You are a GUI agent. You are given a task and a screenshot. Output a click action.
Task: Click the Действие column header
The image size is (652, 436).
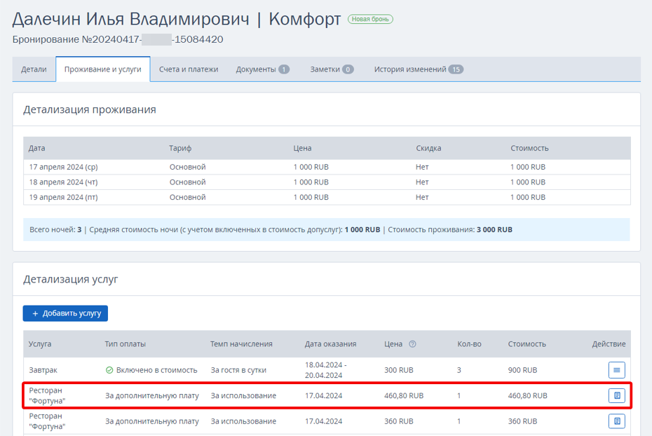coord(609,343)
